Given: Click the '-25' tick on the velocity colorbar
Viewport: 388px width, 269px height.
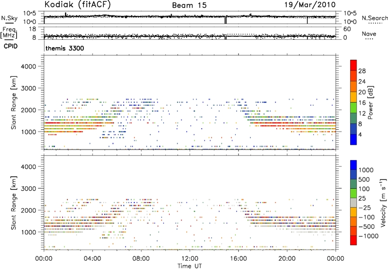Looking at the screenshot, I should [x=365, y=208].
